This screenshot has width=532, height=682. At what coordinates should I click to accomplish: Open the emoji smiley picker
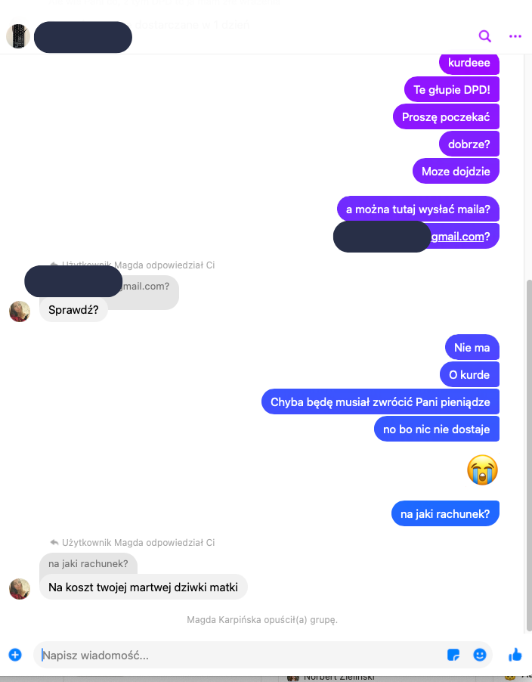coord(479,655)
